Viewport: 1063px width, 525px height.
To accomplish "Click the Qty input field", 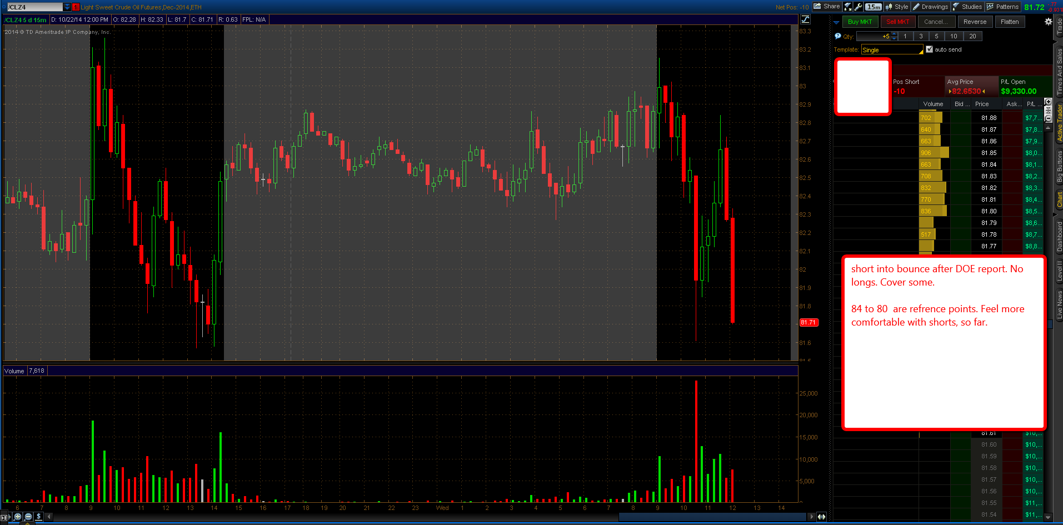I will click(874, 36).
